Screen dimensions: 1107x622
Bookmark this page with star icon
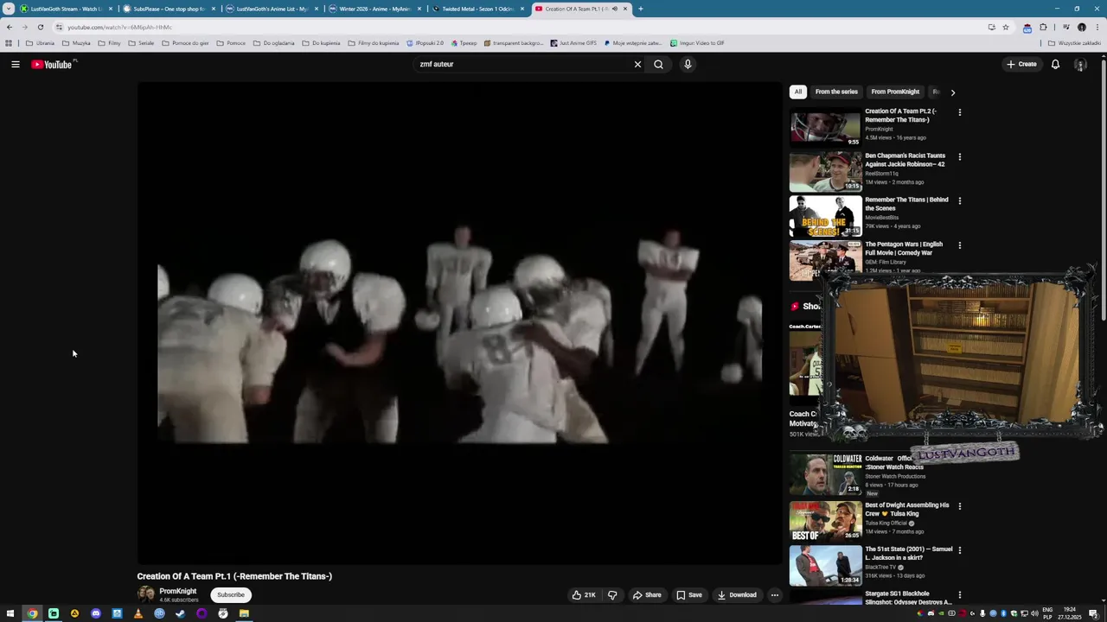pyautogui.click(x=1005, y=27)
